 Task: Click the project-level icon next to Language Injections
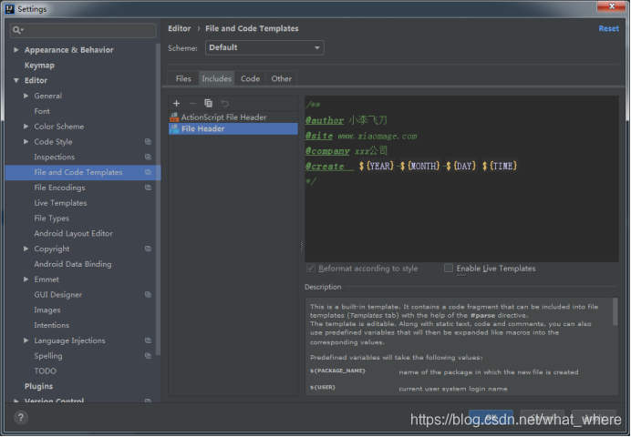click(x=148, y=340)
